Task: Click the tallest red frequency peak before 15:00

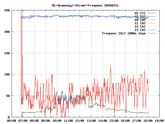Action: pos(110,66)
